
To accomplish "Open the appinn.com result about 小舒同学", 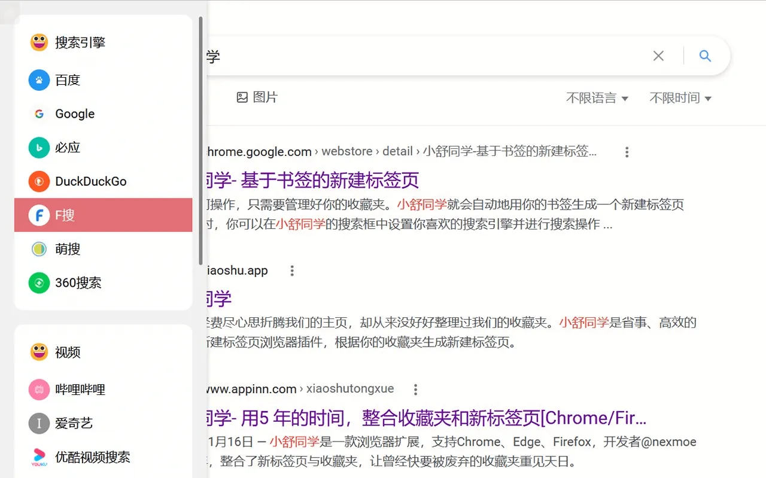I will (x=419, y=417).
